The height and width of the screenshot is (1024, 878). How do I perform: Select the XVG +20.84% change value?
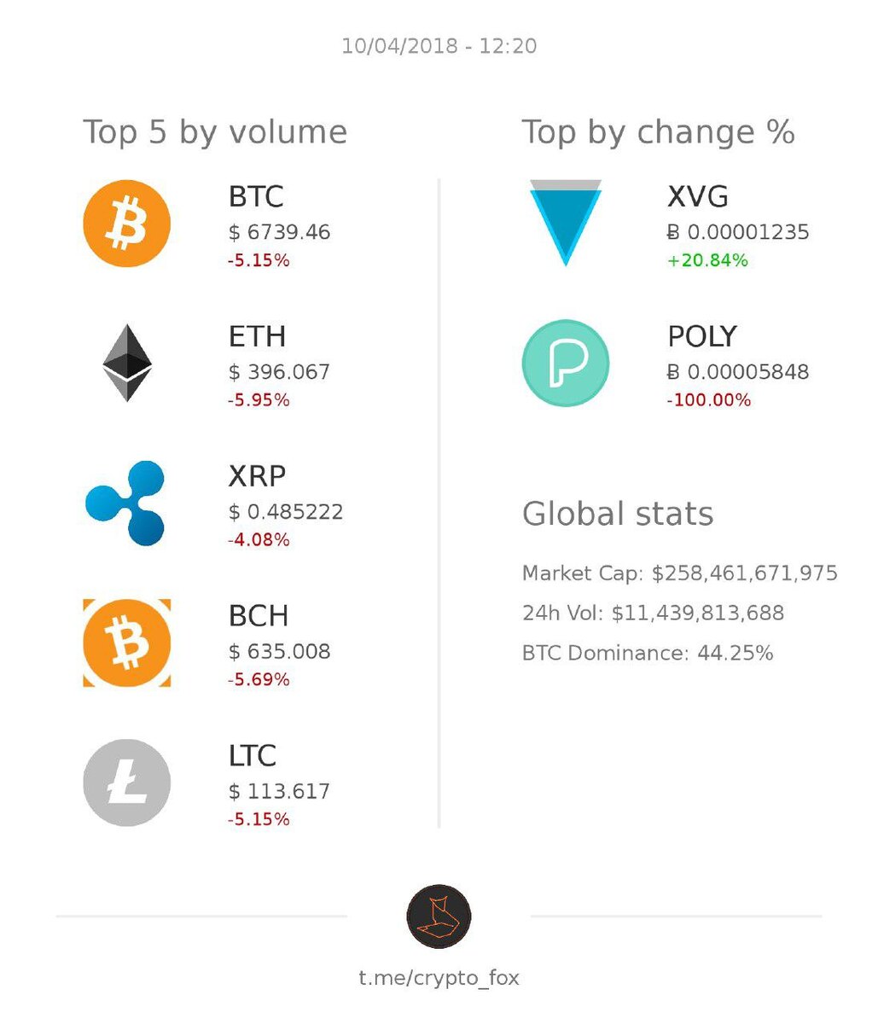click(x=707, y=260)
